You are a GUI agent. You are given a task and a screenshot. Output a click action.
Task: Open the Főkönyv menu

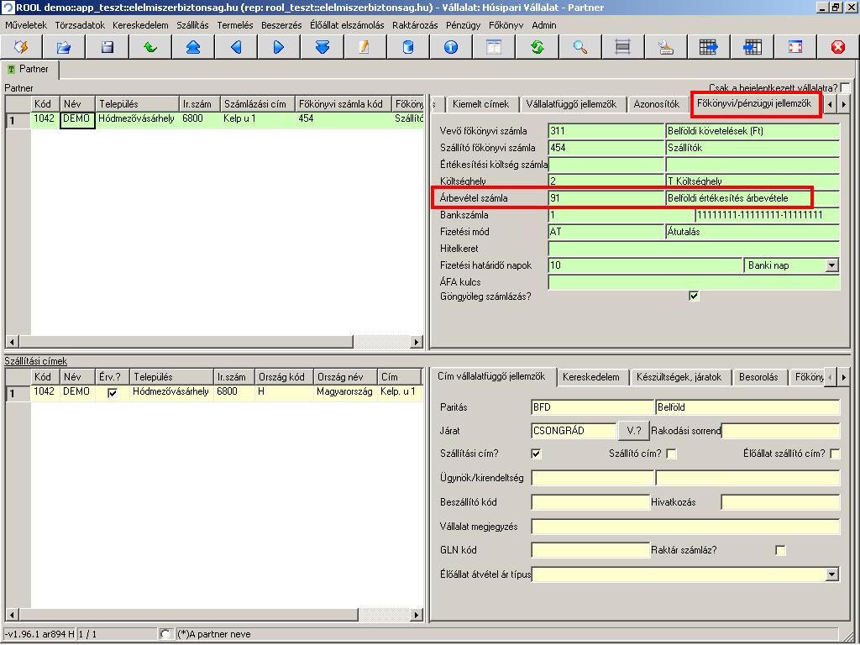pos(506,25)
